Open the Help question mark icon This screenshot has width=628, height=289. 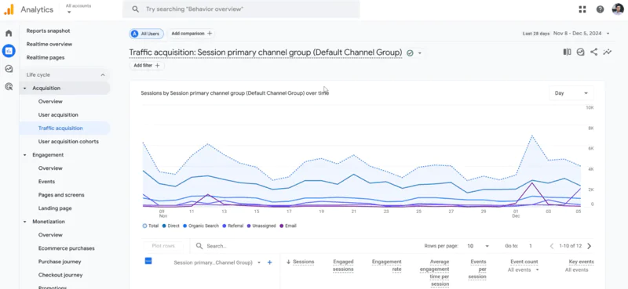[600, 9]
